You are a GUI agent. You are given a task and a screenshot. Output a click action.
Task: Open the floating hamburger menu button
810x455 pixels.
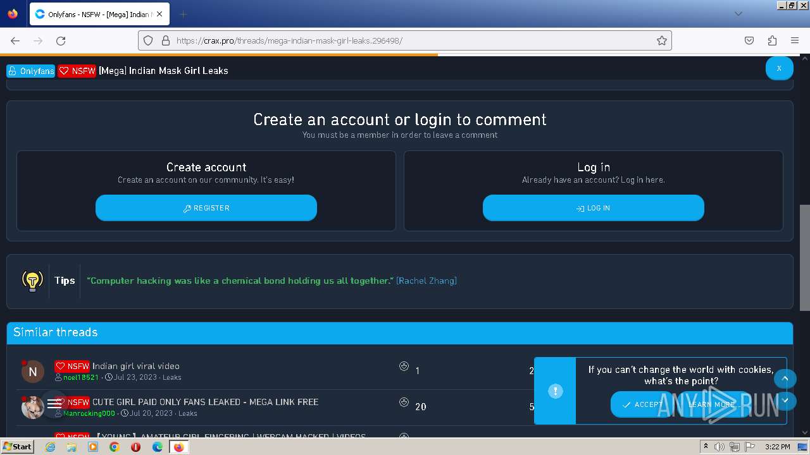pos(54,404)
